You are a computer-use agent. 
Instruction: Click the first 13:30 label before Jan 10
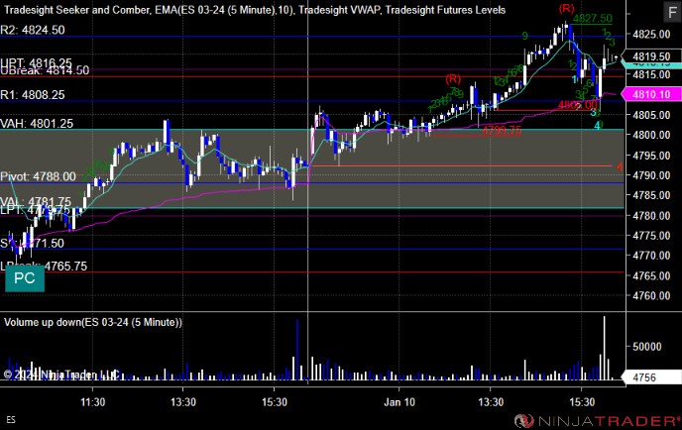pos(183,402)
